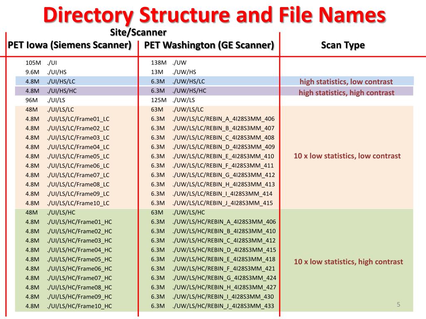The width and height of the screenshot is (426, 319).
Task: Click the '13M' size value
Action: click(157, 72)
